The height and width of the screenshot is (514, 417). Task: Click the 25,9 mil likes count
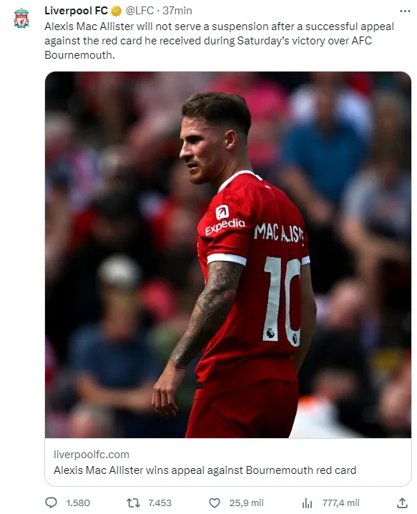(246, 503)
